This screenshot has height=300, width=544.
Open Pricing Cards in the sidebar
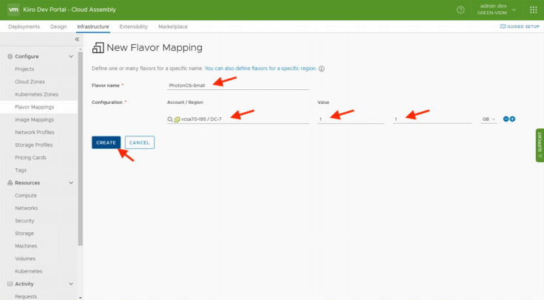click(30, 158)
